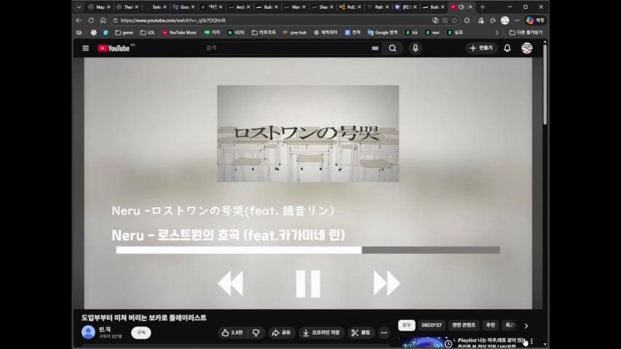The width and height of the screenshot is (621, 349).
Task: Open LOL bookmarks folder
Action: (147, 33)
